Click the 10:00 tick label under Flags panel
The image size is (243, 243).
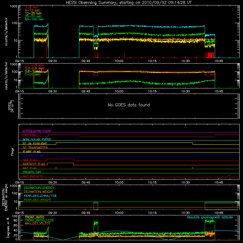(119, 183)
